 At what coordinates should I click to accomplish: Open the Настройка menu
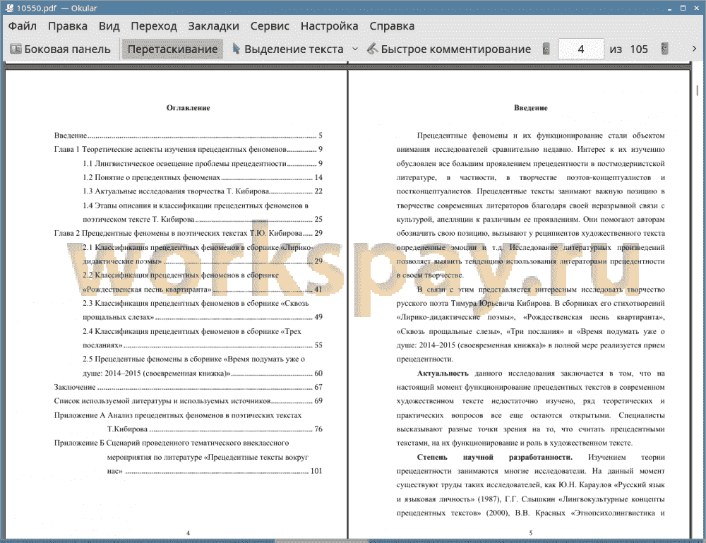point(329,26)
